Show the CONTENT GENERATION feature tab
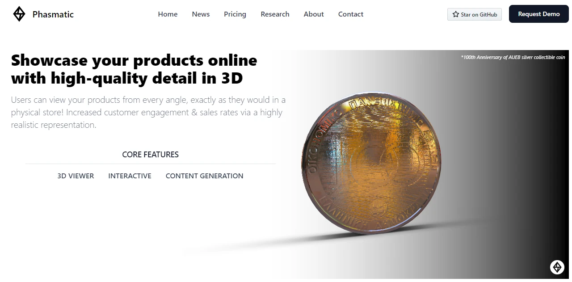572x282 pixels. (x=204, y=176)
